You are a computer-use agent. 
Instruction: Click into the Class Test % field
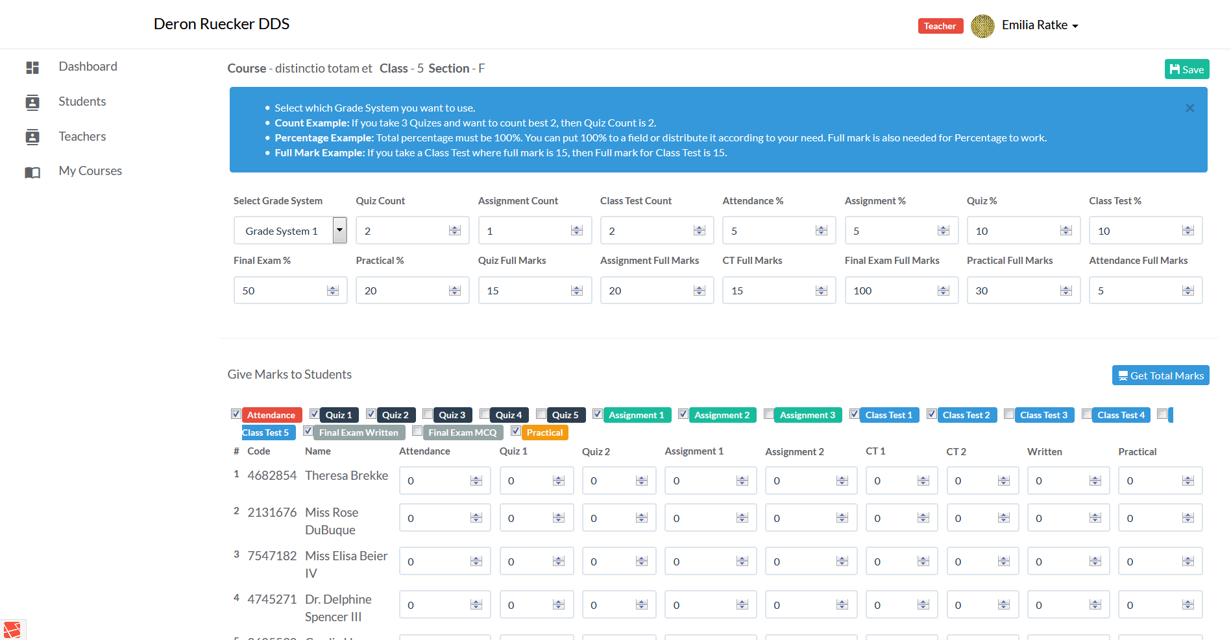pyautogui.click(x=1145, y=231)
